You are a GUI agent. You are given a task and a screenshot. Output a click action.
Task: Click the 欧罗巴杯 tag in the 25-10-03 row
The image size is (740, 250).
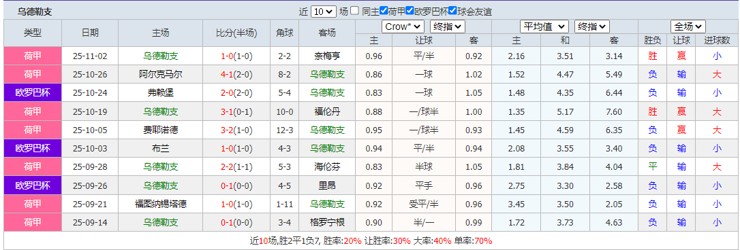click(x=33, y=148)
